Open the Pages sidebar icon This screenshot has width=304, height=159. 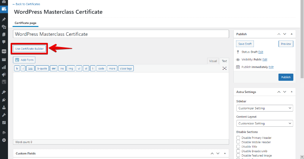coord(4,35)
